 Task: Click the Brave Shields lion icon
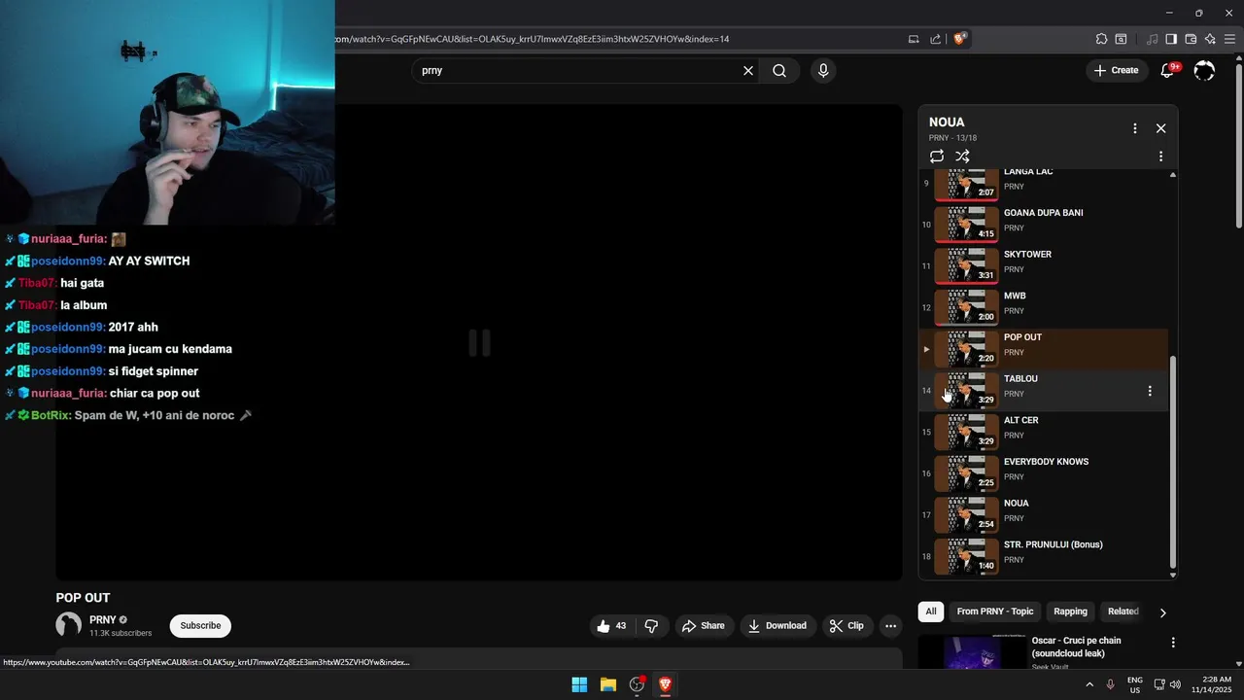(x=959, y=39)
